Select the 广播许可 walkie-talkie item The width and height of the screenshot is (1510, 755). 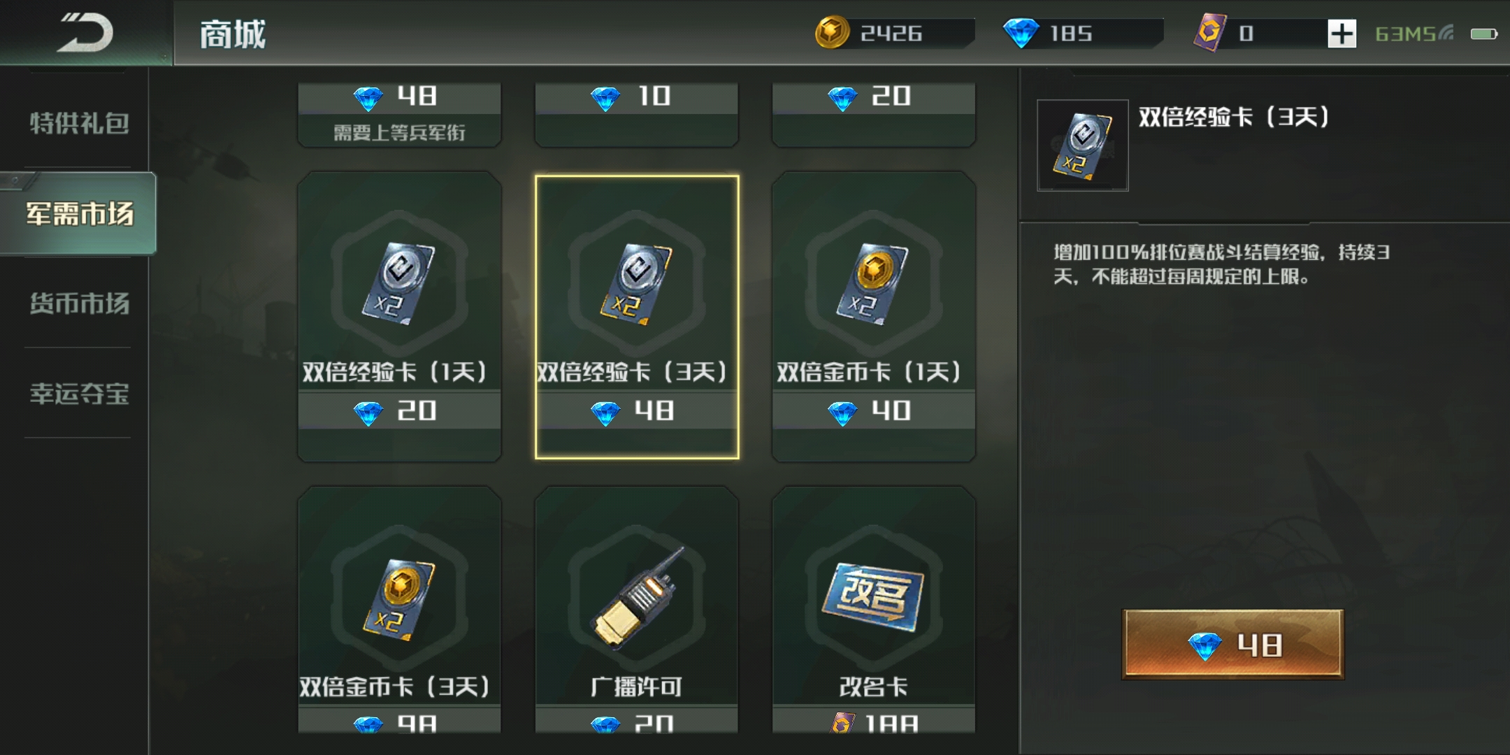coord(636,610)
